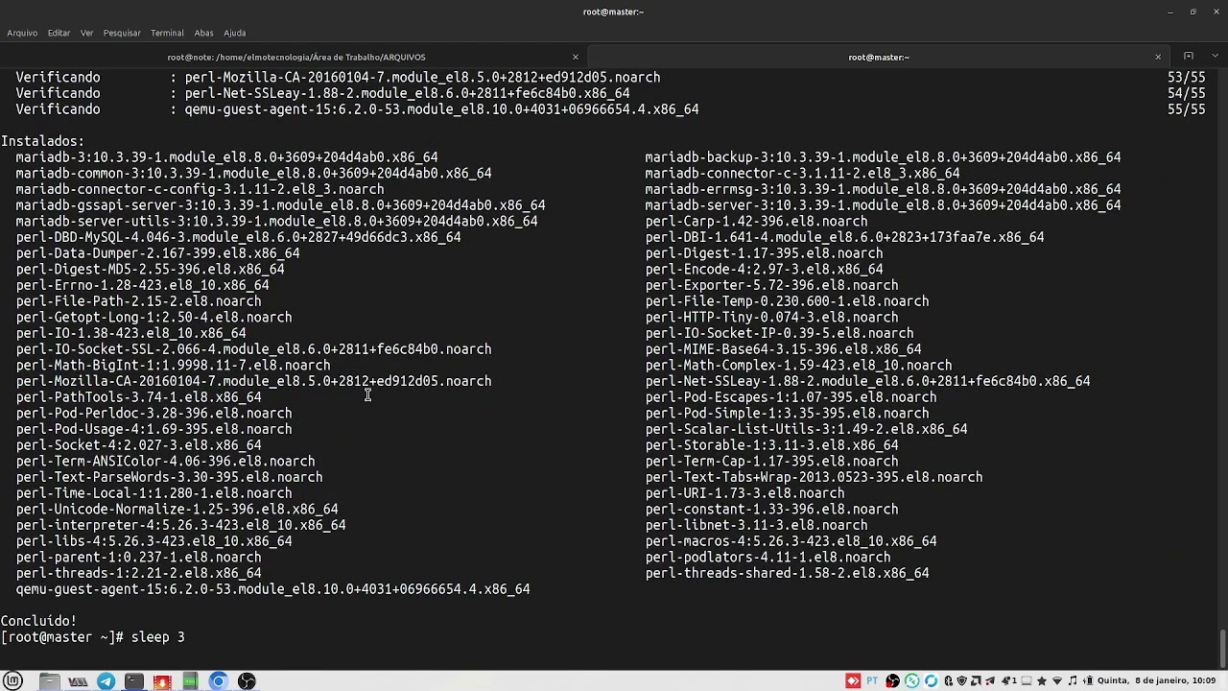Switch to the root@master:~ tab

pos(878,57)
